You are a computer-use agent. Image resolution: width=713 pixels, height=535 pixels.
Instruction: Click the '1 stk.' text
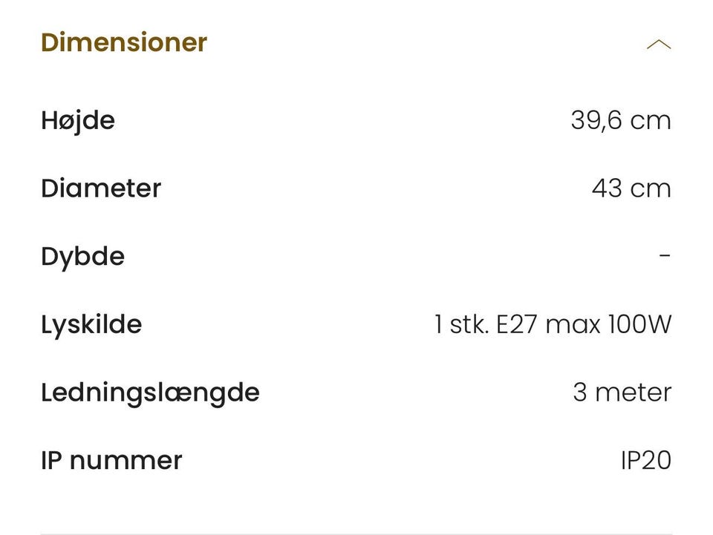click(x=461, y=324)
